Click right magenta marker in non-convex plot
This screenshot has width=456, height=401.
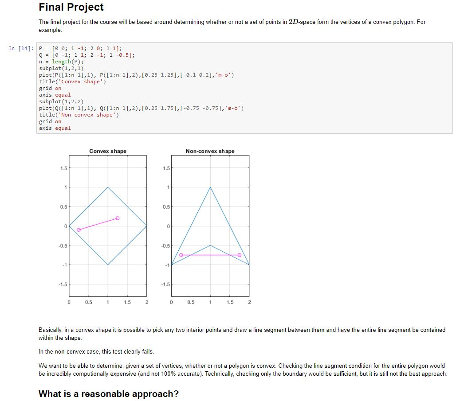pos(240,255)
